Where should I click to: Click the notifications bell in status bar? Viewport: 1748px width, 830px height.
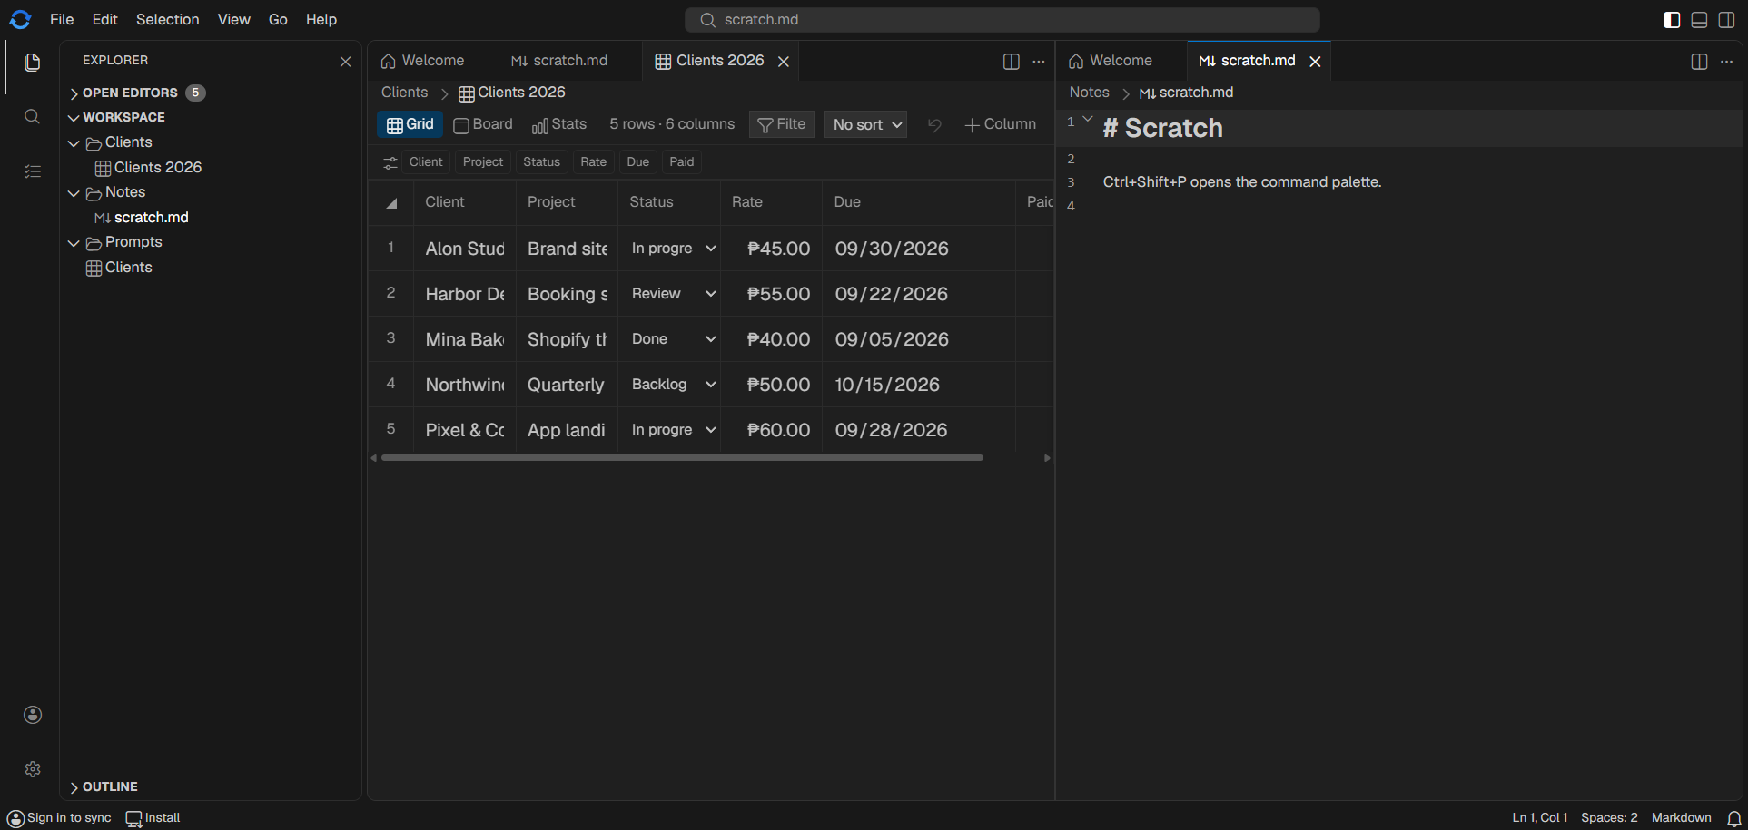click(x=1733, y=818)
